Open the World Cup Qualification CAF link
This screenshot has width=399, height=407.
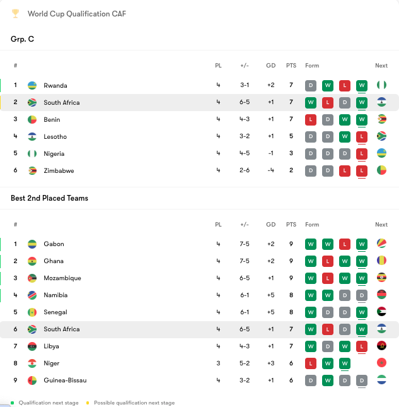(x=76, y=14)
